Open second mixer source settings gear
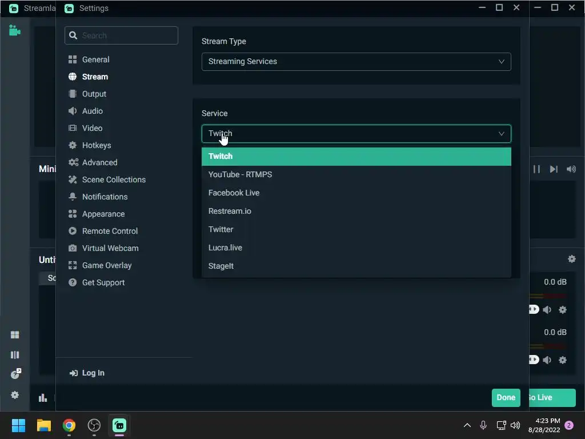Screen dimensions: 585x439 point(563,360)
